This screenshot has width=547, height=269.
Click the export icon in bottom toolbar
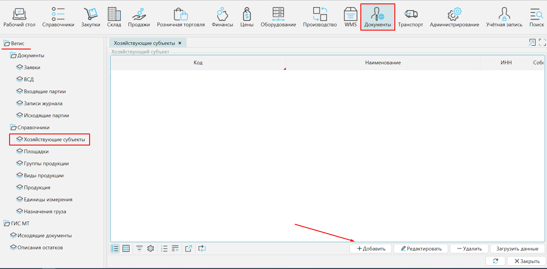click(x=188, y=248)
